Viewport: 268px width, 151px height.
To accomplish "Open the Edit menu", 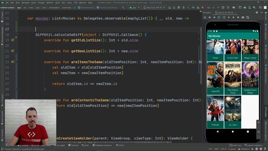I will tap(12, 3).
